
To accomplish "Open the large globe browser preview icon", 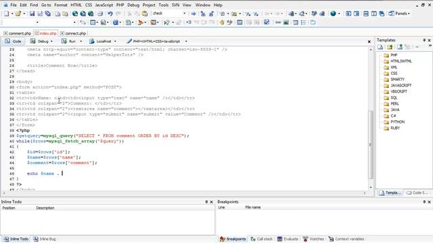I will (333, 13).
